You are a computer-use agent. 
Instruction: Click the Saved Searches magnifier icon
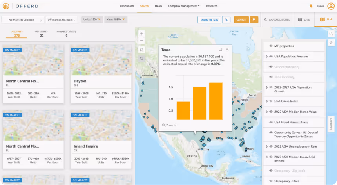pyautogui.click(x=265, y=20)
